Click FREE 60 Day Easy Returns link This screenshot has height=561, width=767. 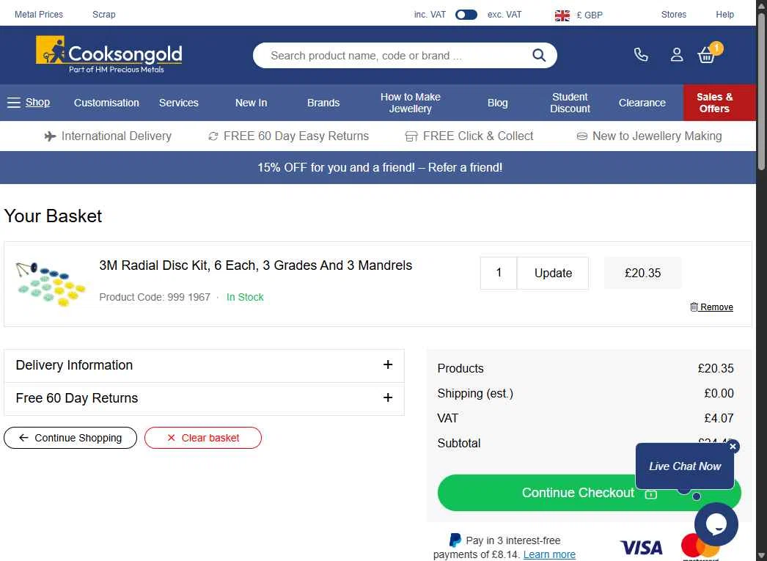click(x=289, y=136)
